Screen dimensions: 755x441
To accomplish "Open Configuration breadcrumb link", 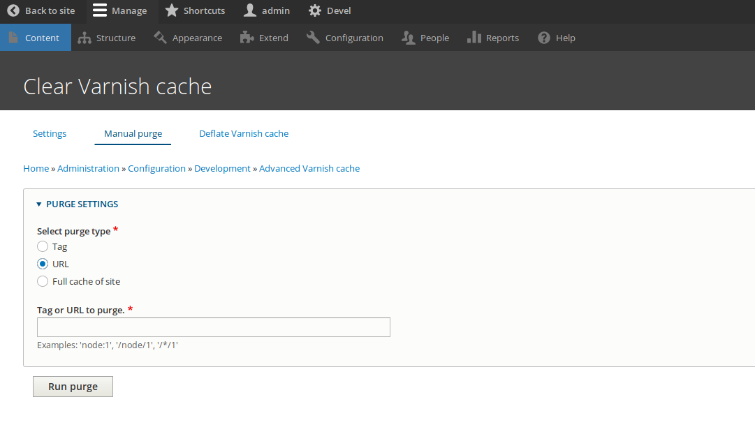I will pyautogui.click(x=156, y=168).
